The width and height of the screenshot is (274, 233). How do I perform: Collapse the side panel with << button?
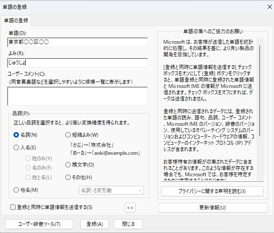[130, 207]
